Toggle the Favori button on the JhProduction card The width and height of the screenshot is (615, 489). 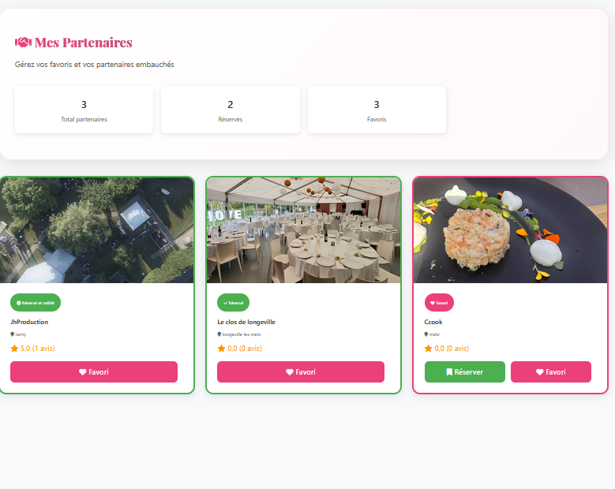94,372
